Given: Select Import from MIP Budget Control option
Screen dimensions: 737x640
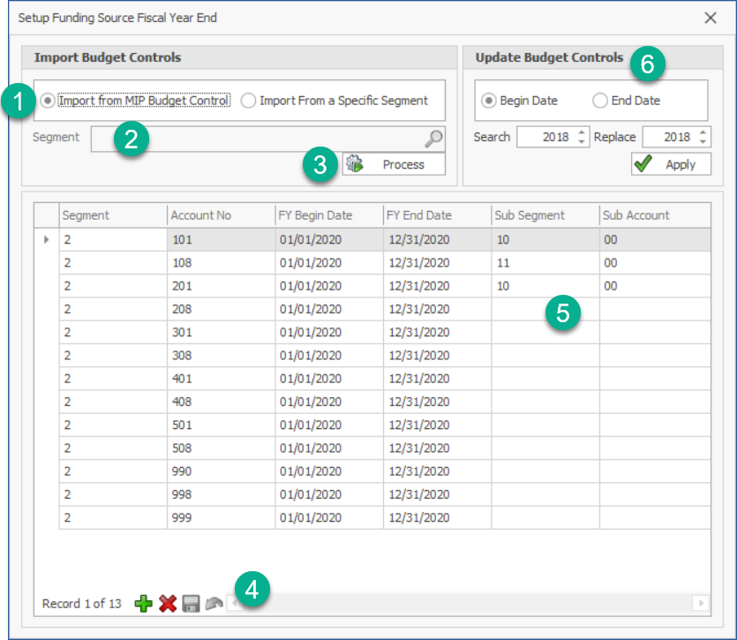Looking at the screenshot, I should point(48,101).
